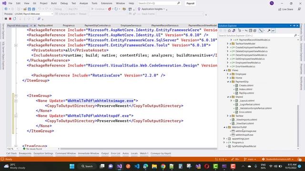The width and height of the screenshot is (305, 171).
Task: Collapse the EntityFrameworkCore.Tools PackageReference outline
Action: 16,45
